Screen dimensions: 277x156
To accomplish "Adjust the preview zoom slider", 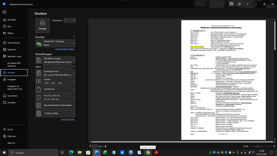I will click(257, 146).
